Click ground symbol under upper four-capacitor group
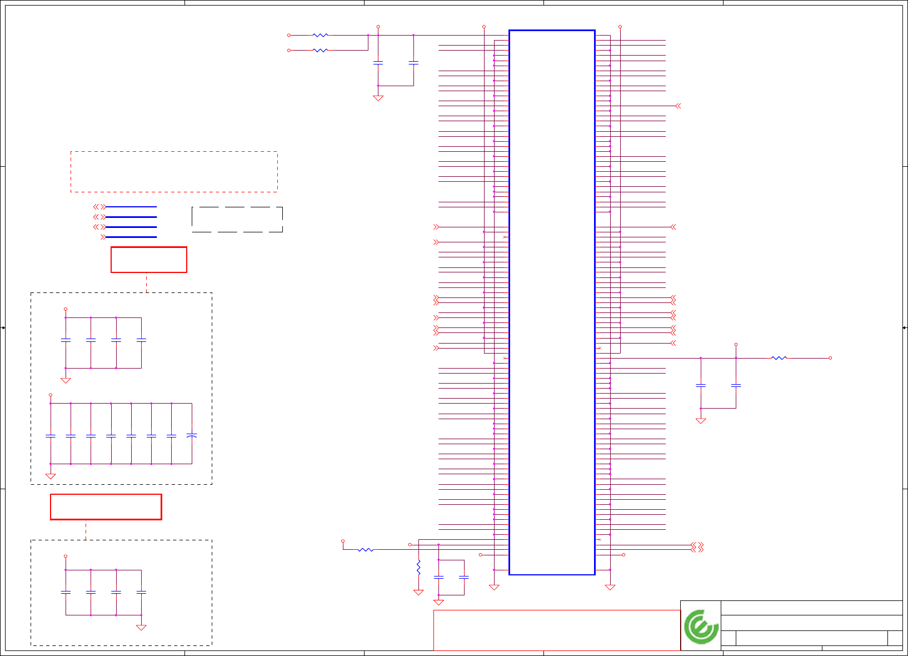The height and width of the screenshot is (656, 908). [66, 380]
